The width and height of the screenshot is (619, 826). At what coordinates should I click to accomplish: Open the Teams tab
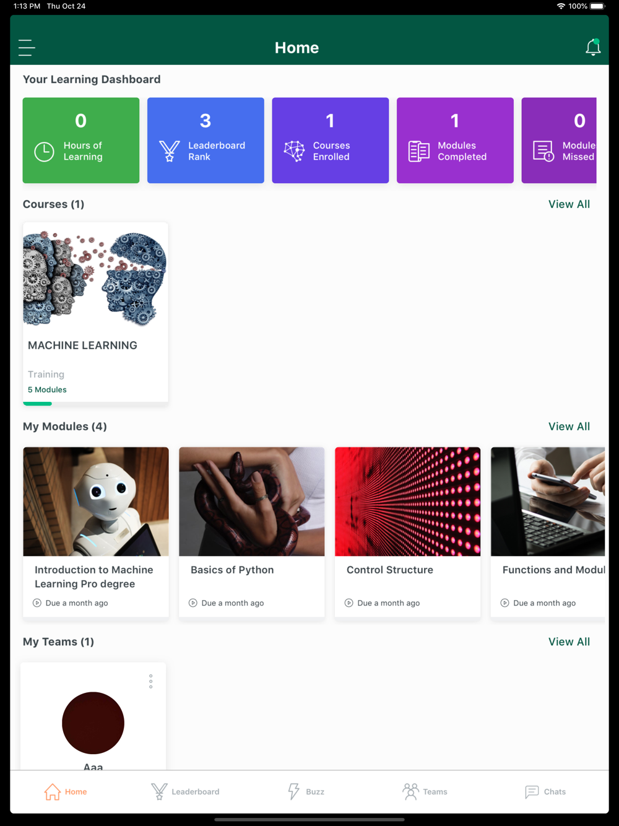point(425,791)
